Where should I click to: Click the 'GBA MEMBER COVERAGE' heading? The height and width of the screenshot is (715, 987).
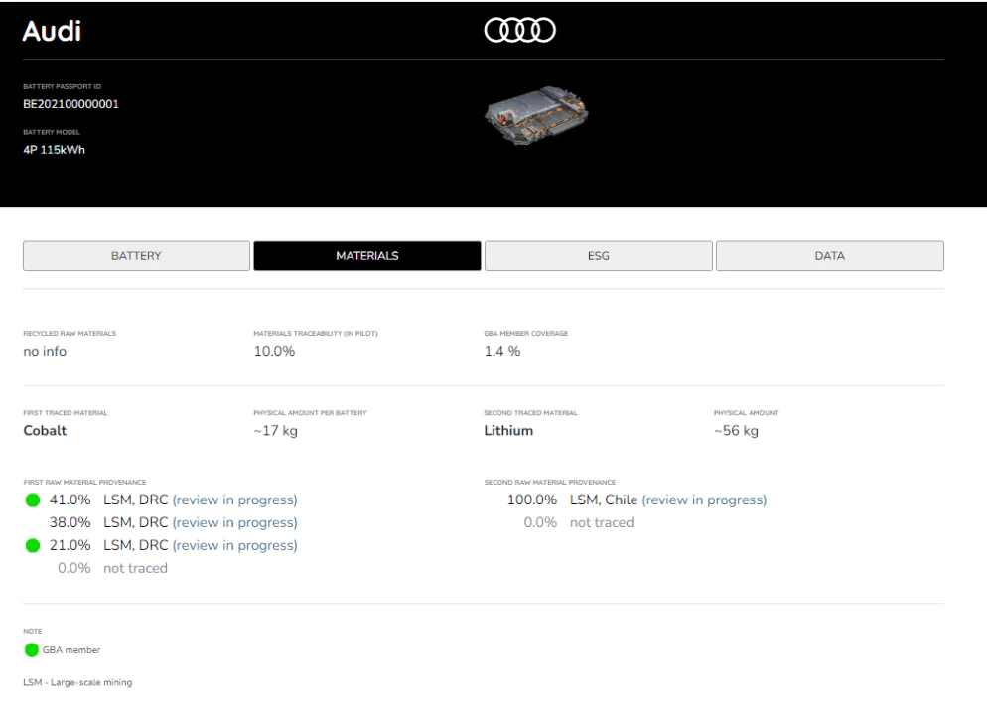point(525,333)
